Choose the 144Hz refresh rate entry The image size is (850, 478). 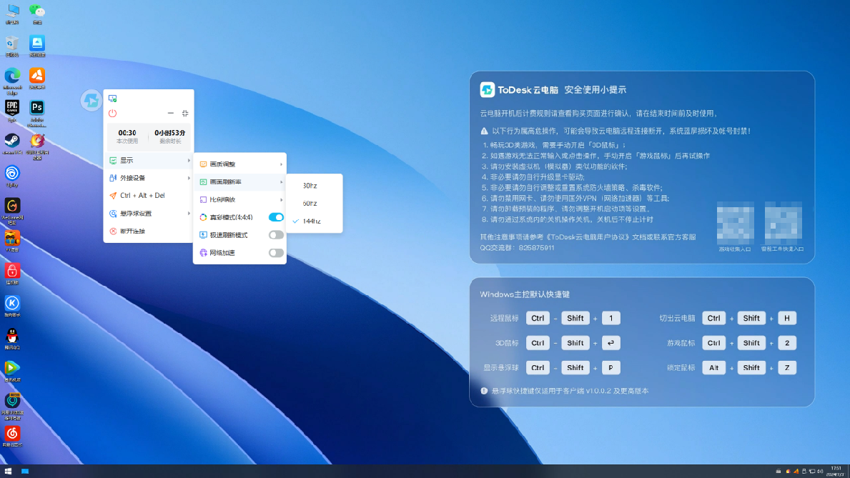[x=313, y=221]
